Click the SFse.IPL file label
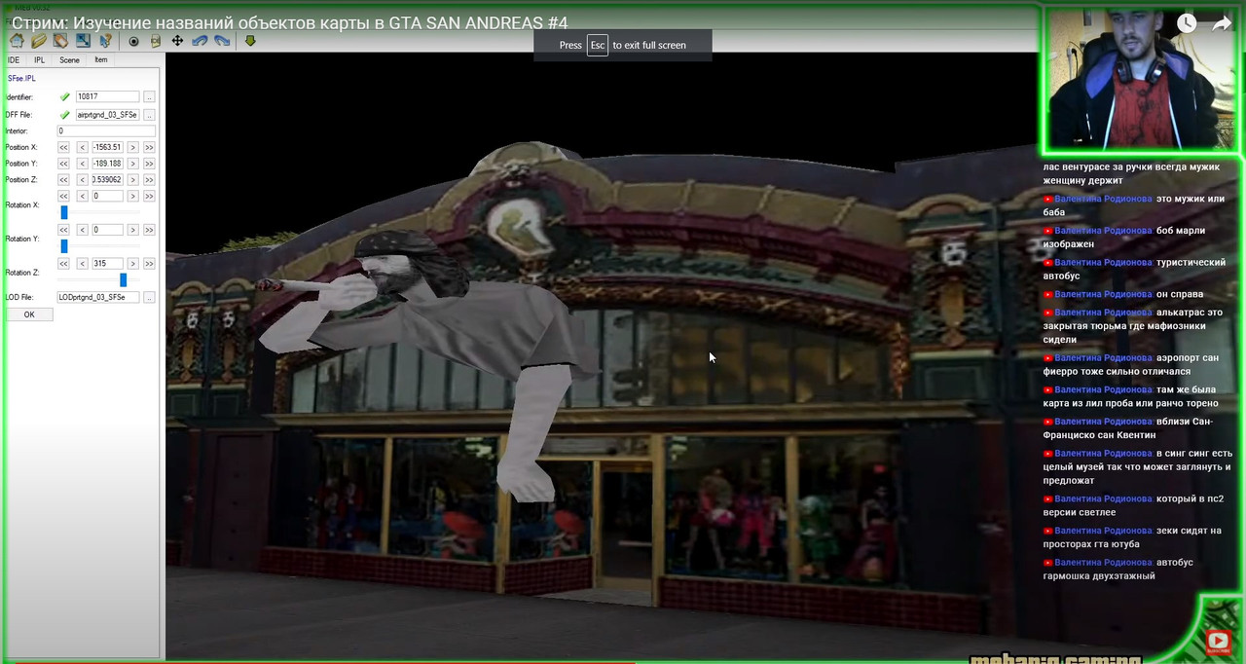This screenshot has height=664, width=1246. click(x=21, y=78)
